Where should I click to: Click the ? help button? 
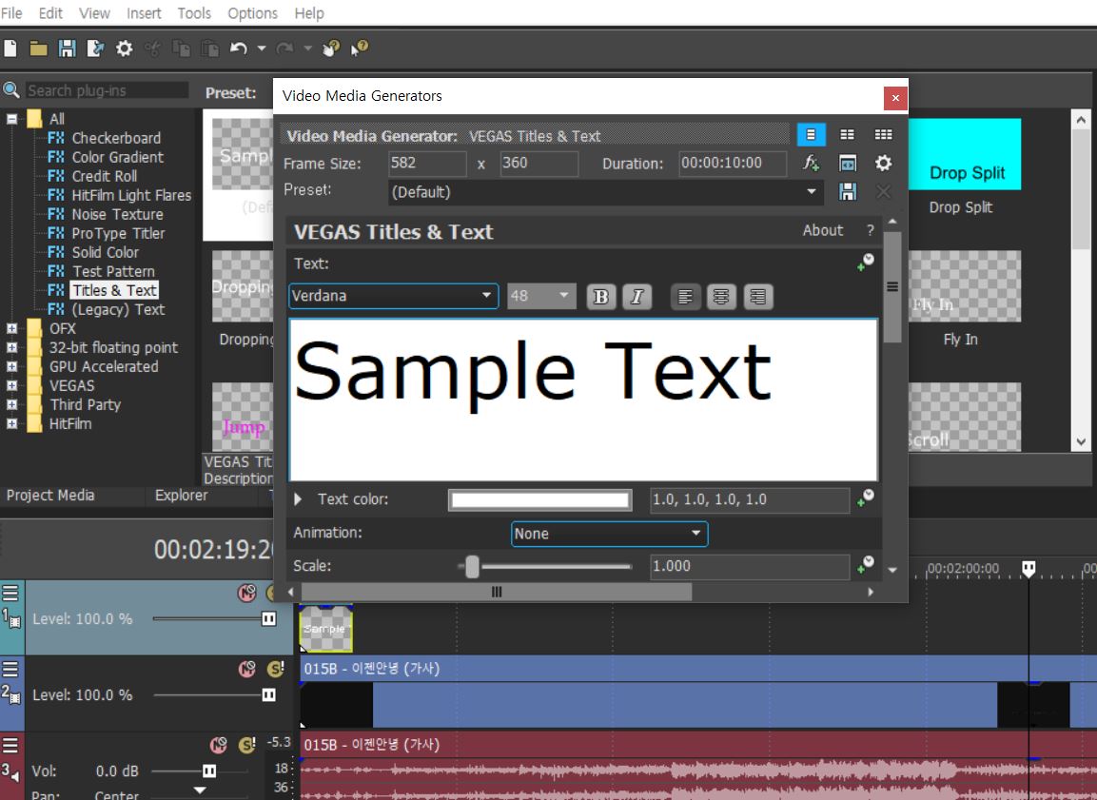click(871, 230)
